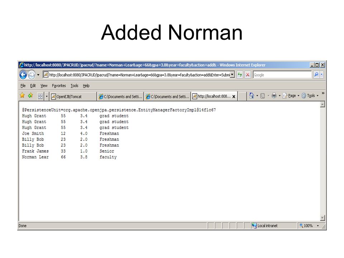This screenshot has height=258, width=344.
Task: Go back with the Back arrow
Action: tap(23, 75)
